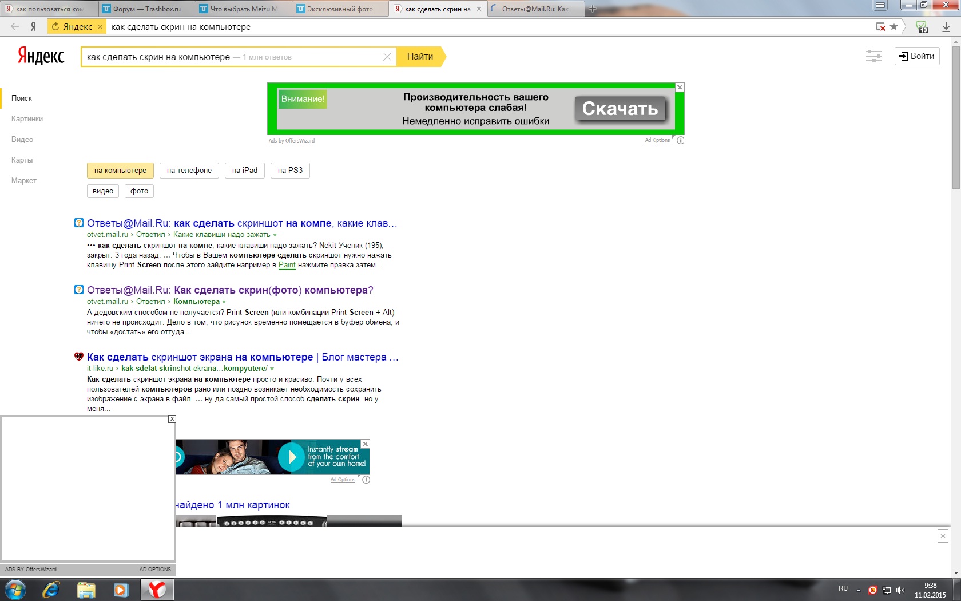Toggle 'фото' filter chip
This screenshot has width=961, height=601.
(x=139, y=191)
